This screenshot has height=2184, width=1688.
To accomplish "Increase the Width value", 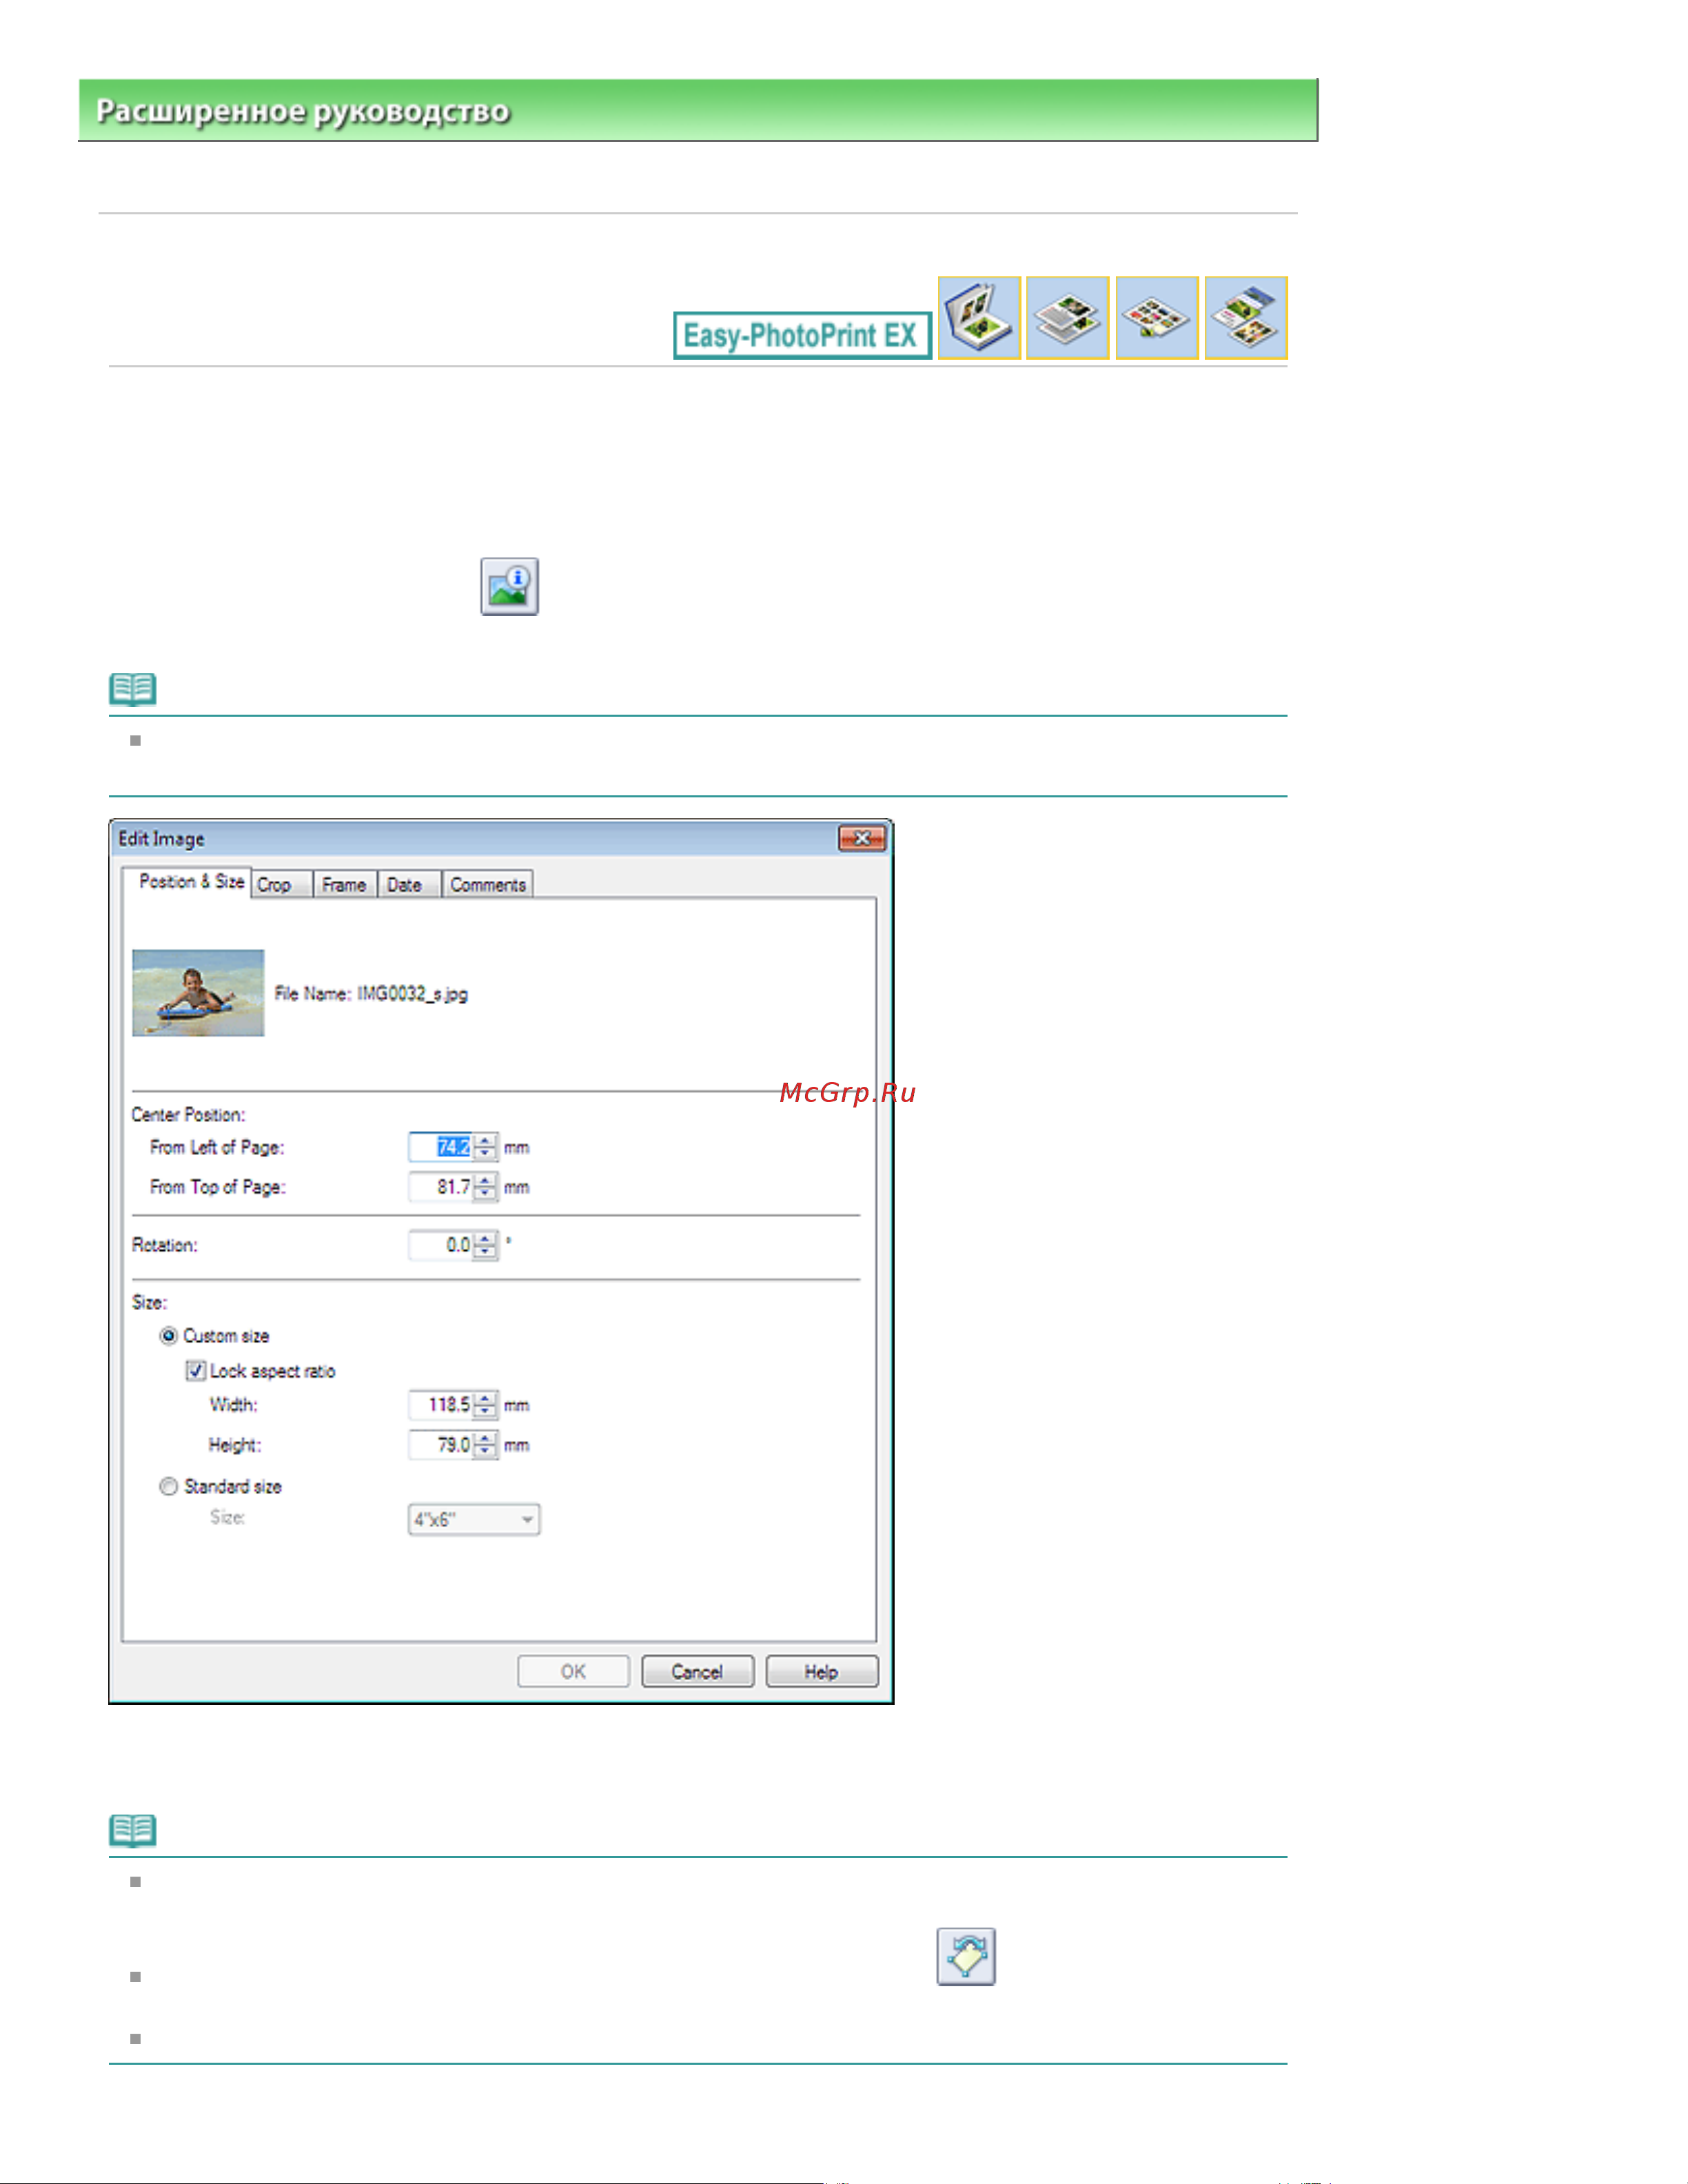I will click(485, 1399).
